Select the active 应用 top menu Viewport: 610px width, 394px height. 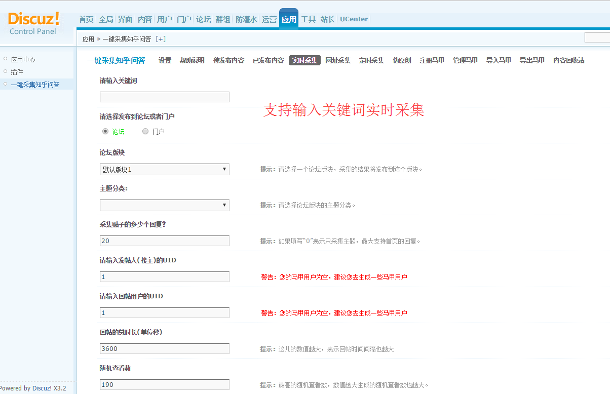point(289,19)
